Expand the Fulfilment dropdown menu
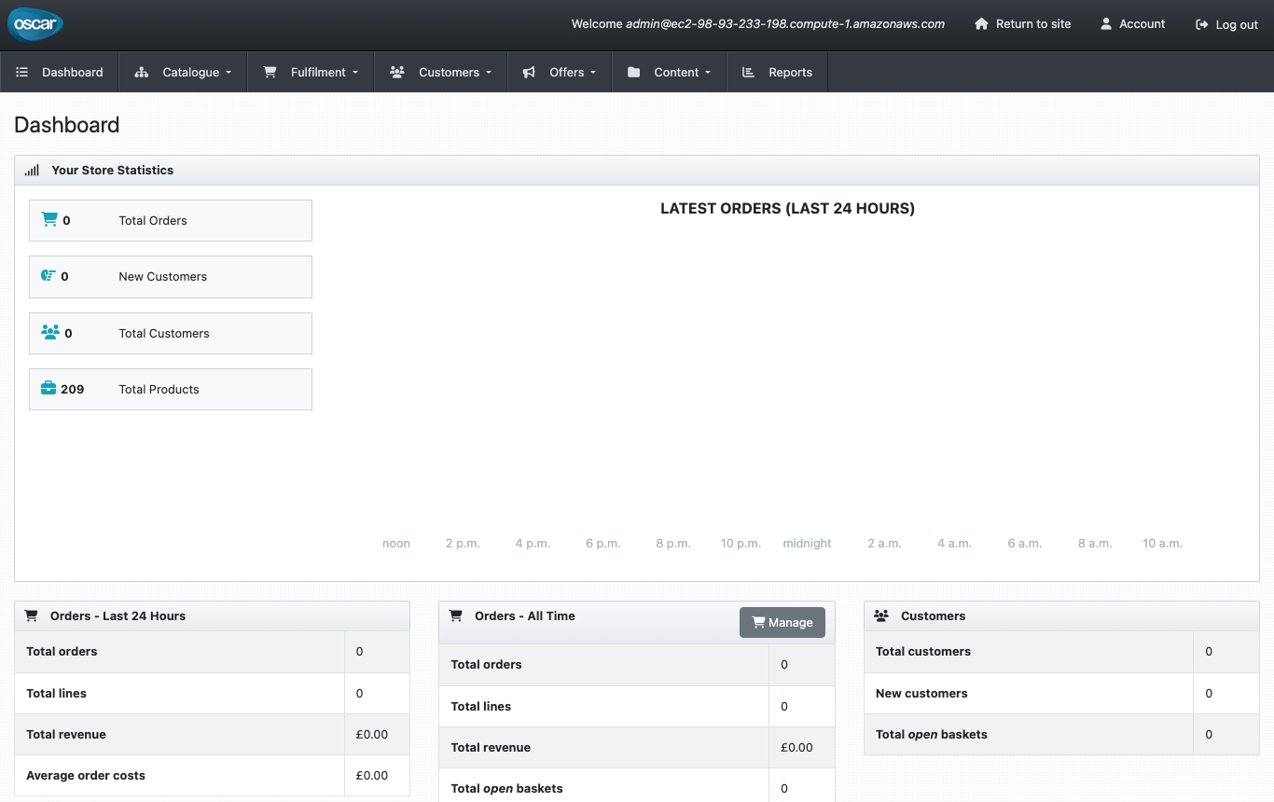This screenshot has height=802, width=1274. [311, 72]
